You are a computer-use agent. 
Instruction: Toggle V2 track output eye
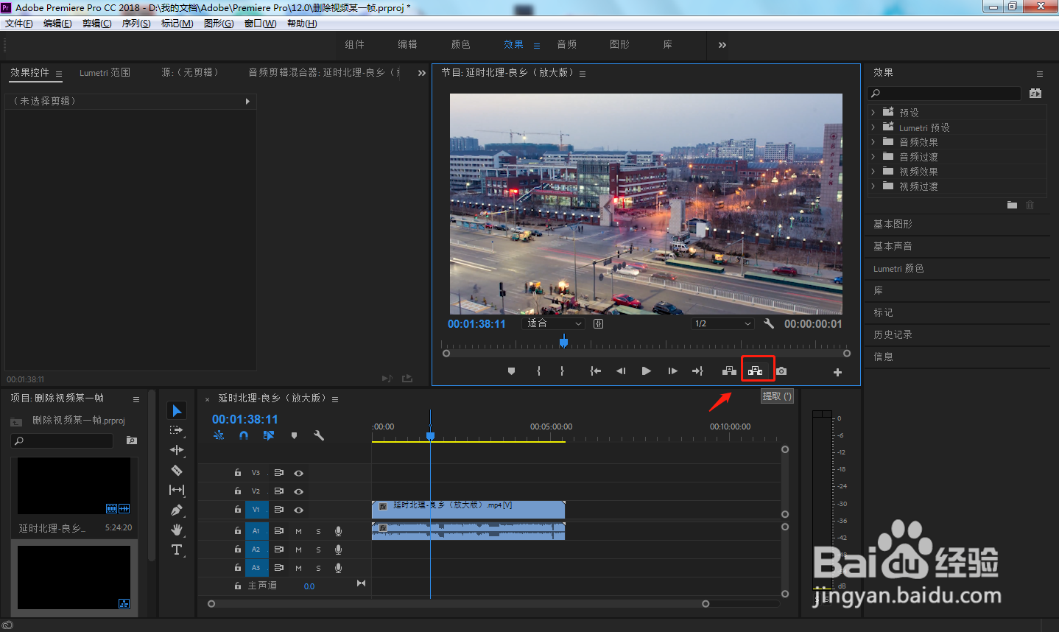pos(298,491)
